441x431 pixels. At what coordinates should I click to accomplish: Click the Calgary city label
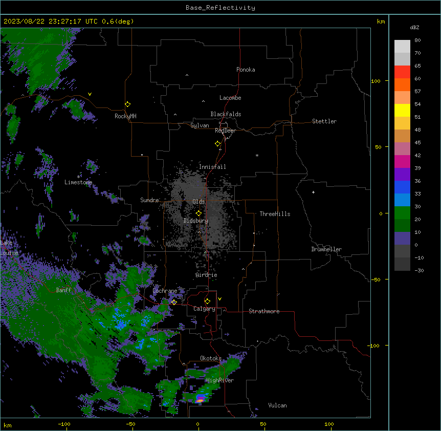pos(204,309)
